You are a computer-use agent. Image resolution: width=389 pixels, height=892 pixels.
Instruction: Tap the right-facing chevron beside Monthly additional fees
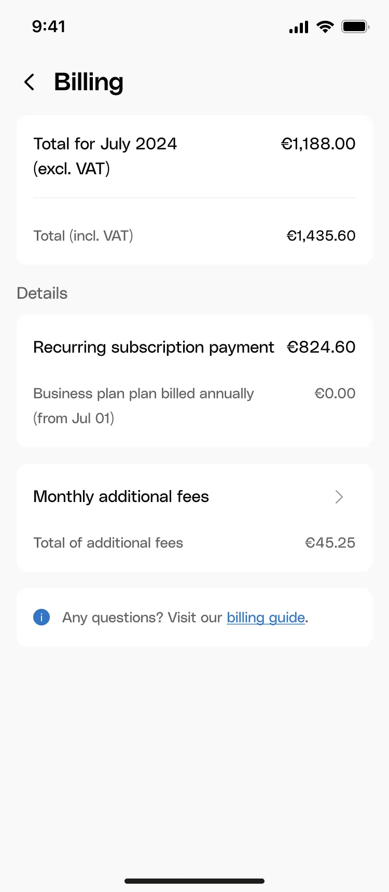click(x=339, y=497)
